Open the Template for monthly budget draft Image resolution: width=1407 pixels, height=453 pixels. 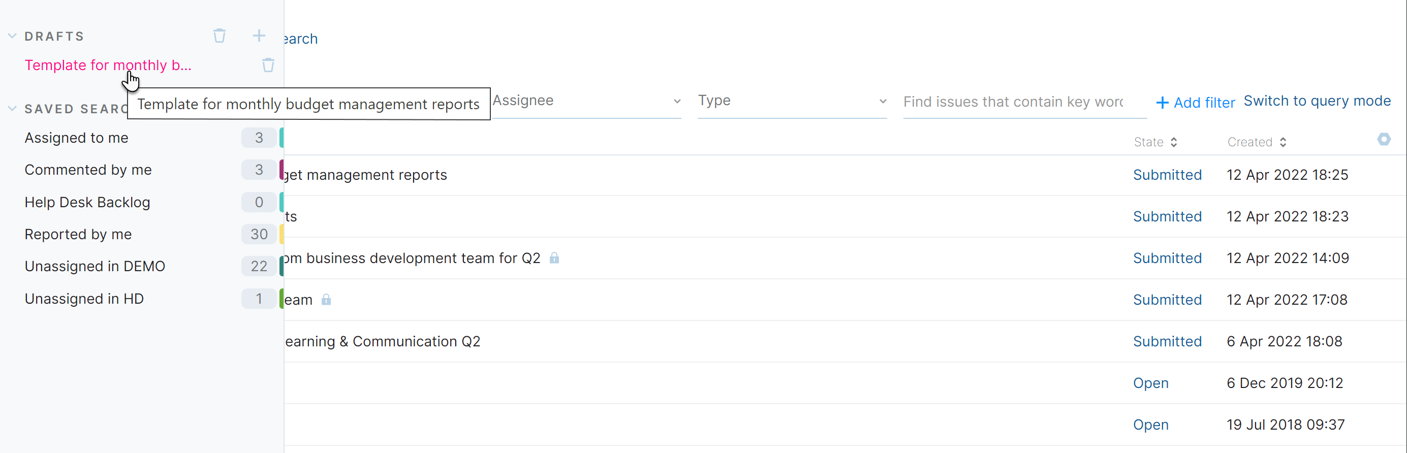tap(108, 64)
